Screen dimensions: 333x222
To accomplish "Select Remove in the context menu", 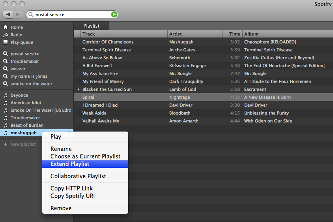I will [61, 208].
